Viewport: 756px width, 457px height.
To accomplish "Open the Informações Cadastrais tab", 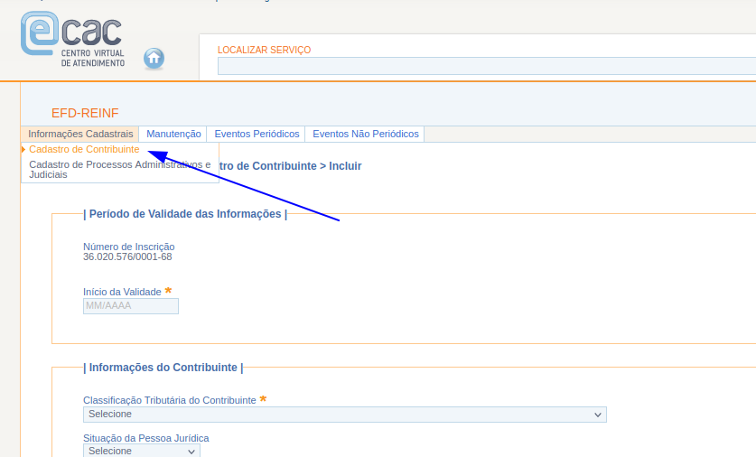I will [x=80, y=134].
